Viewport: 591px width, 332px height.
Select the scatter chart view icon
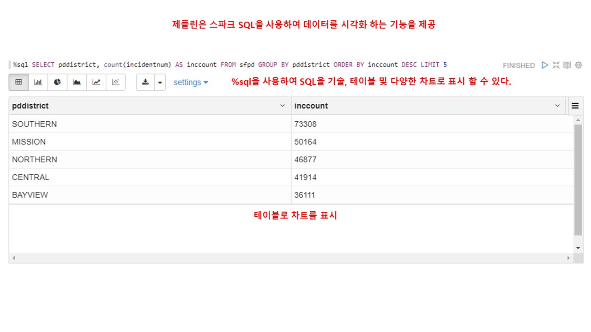click(x=115, y=82)
